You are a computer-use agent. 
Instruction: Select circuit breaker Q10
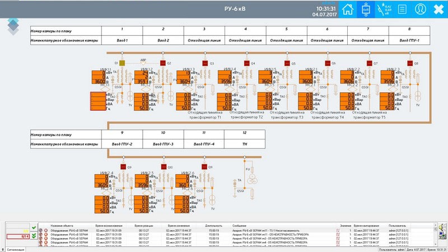(164, 167)
